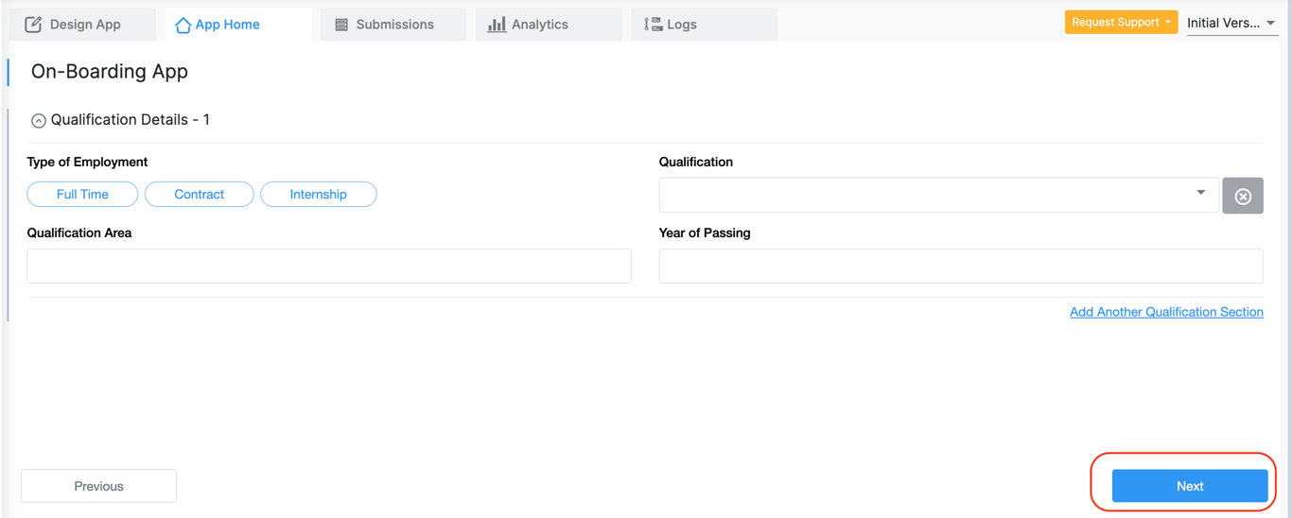Focus the Qualification Area text field

coord(329,266)
